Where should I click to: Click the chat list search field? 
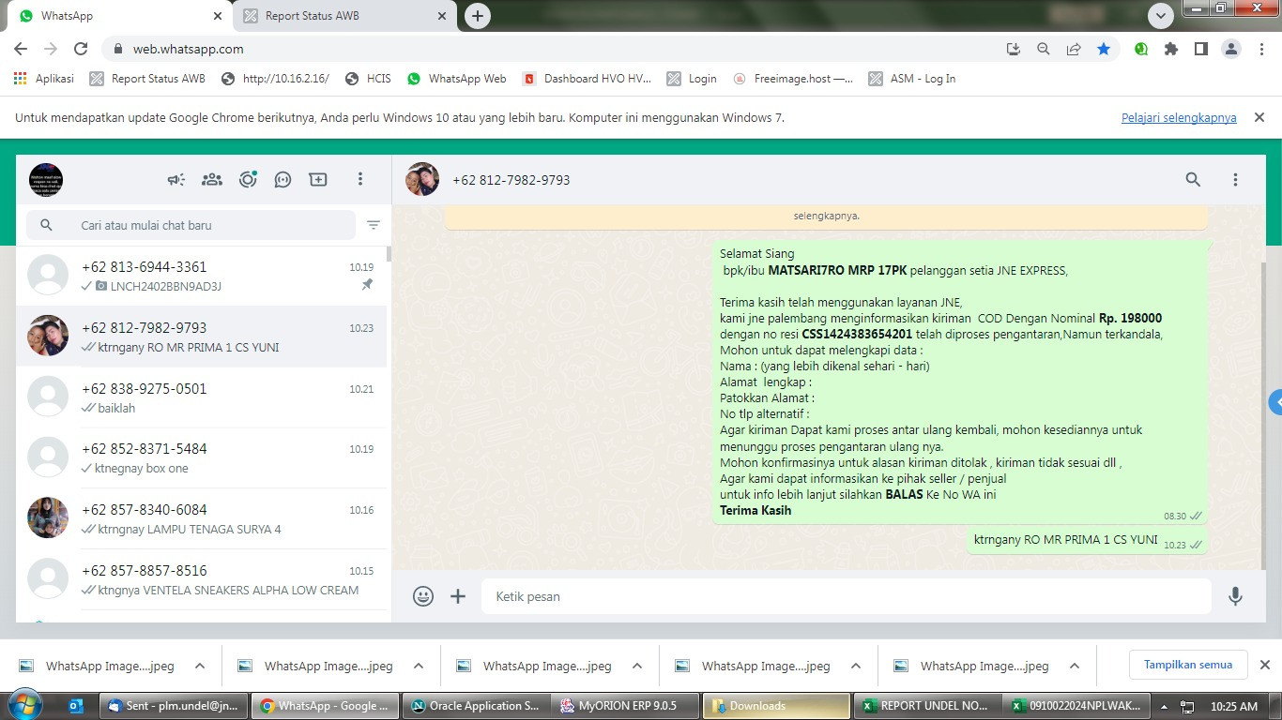[191, 225]
